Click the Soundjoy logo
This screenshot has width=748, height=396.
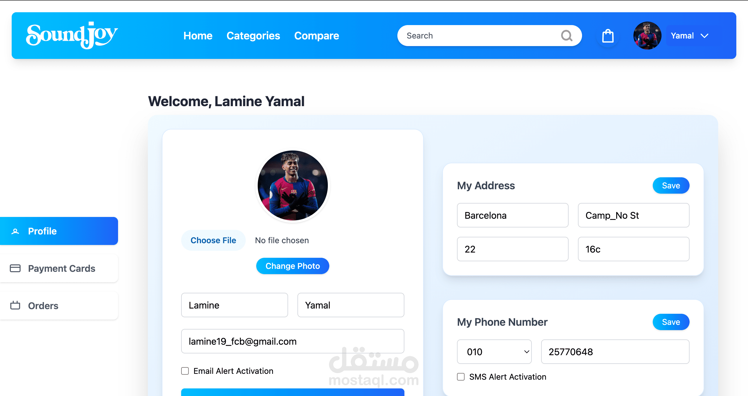(72, 35)
